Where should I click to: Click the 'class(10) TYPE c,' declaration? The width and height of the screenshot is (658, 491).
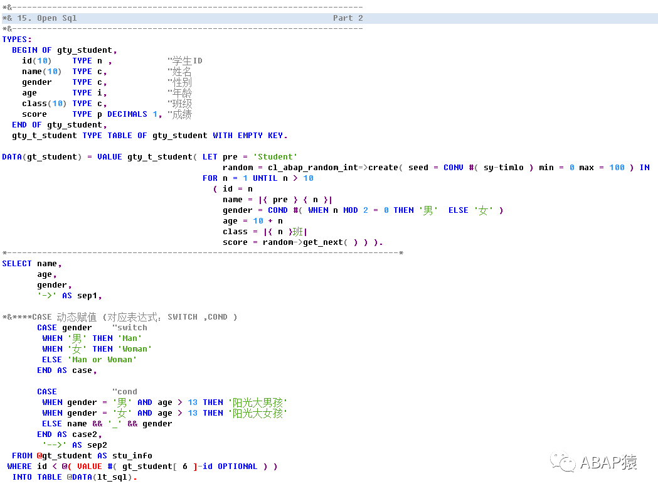[x=64, y=104]
